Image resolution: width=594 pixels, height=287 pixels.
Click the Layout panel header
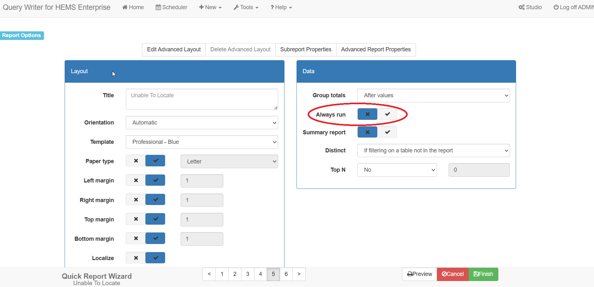[x=175, y=72]
